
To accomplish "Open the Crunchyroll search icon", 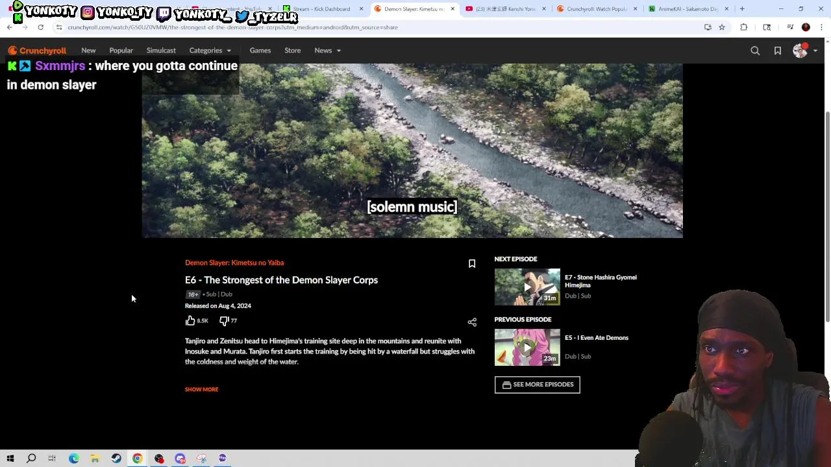I will coord(755,51).
